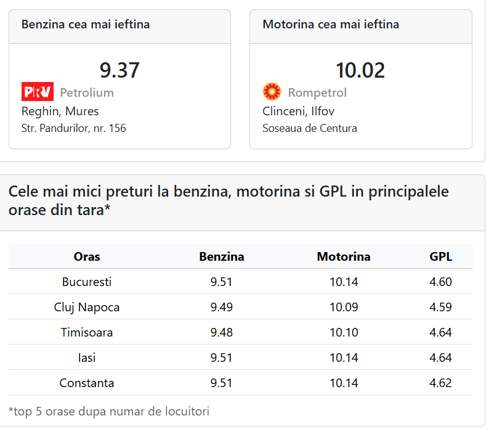This screenshot has width=486, height=429.
Task: Click the GPL column header
Action: [441, 256]
